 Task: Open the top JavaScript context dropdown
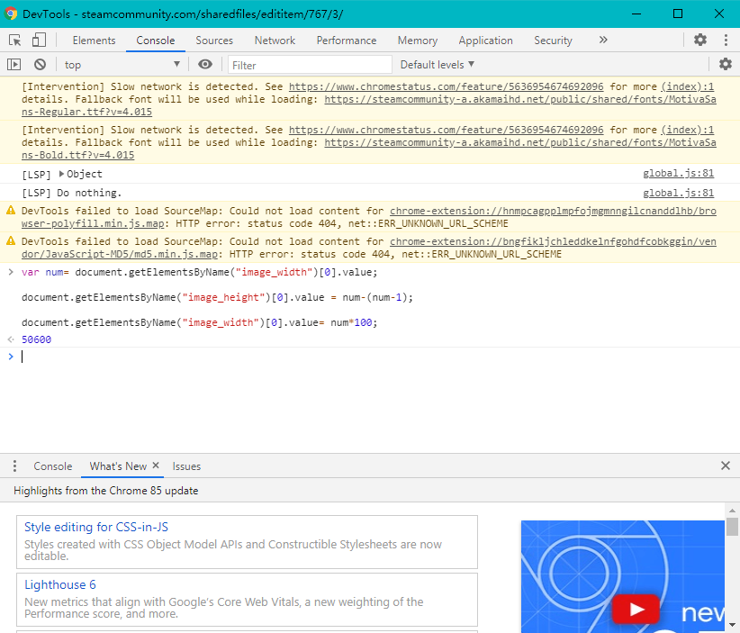[x=122, y=65]
